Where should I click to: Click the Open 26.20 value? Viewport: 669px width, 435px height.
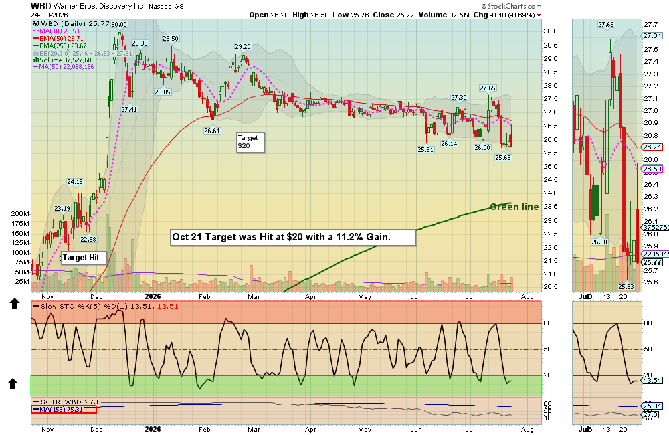tap(269, 15)
